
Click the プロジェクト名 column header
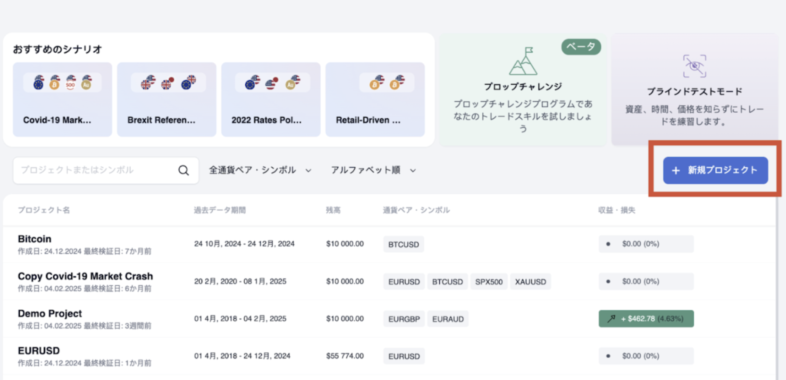point(44,210)
